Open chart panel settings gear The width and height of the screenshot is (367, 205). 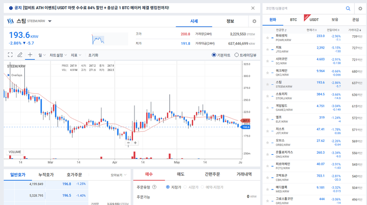(x=254, y=21)
